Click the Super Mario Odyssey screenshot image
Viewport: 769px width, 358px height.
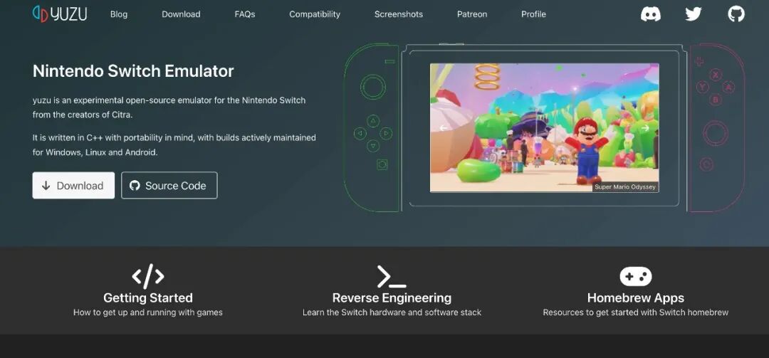545,127
